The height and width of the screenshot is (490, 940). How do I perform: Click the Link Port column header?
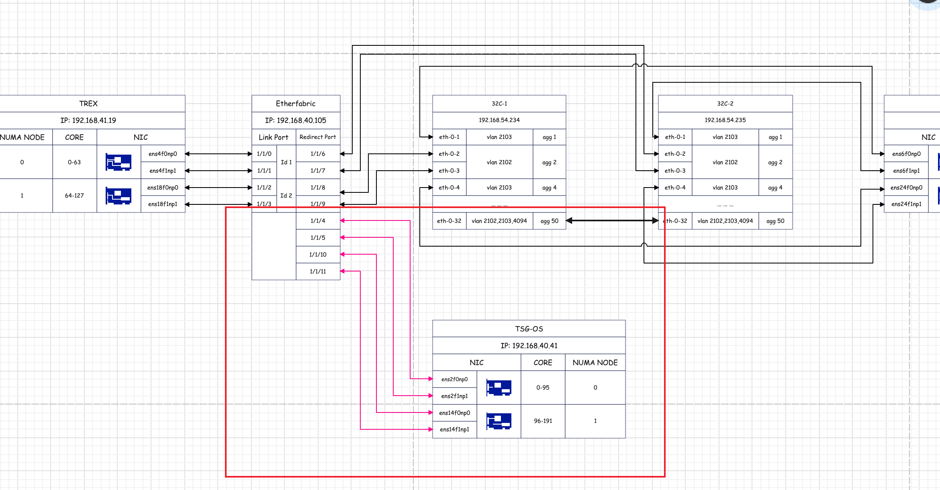[273, 137]
